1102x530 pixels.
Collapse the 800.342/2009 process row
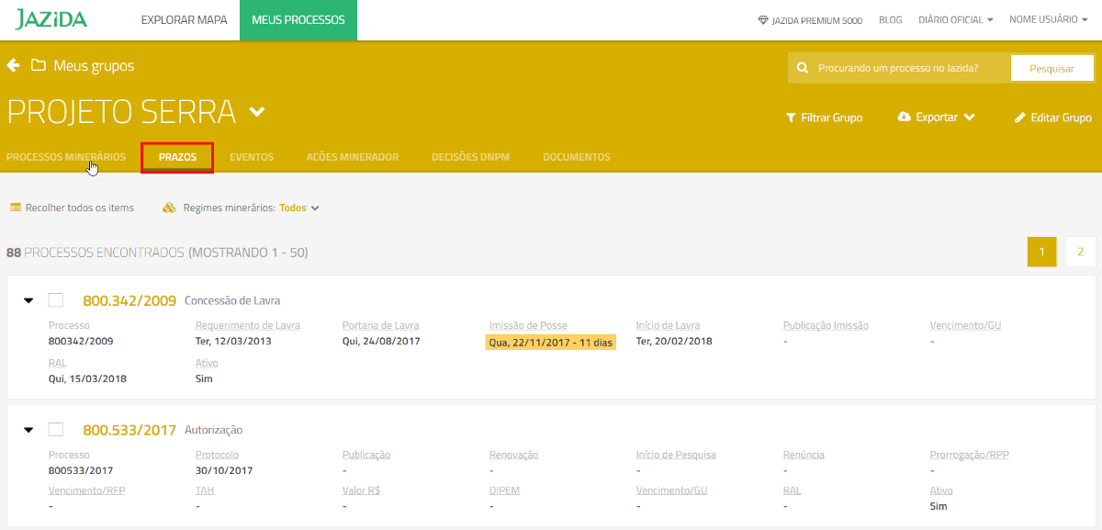(28, 300)
